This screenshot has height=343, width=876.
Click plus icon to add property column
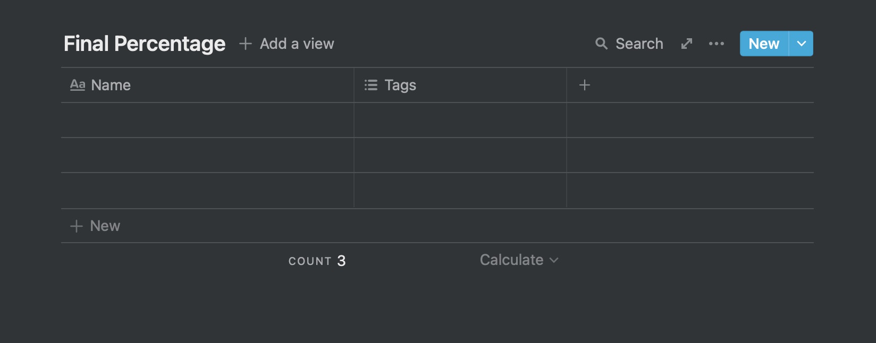coord(585,85)
